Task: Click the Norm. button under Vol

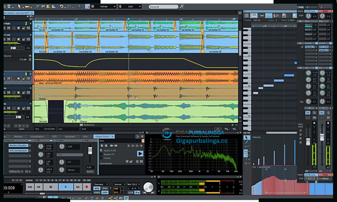Action: pos(90,171)
